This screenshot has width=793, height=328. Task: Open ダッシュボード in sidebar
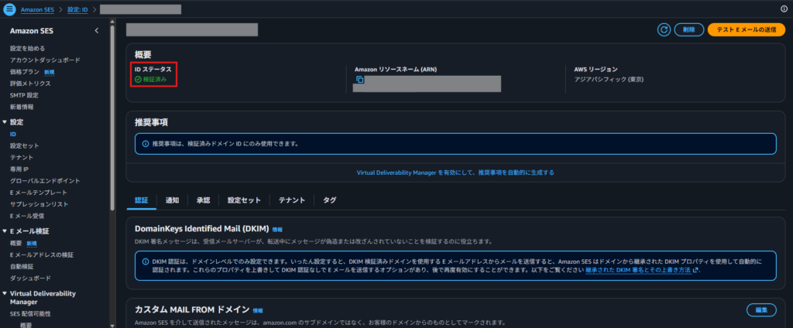click(30, 278)
